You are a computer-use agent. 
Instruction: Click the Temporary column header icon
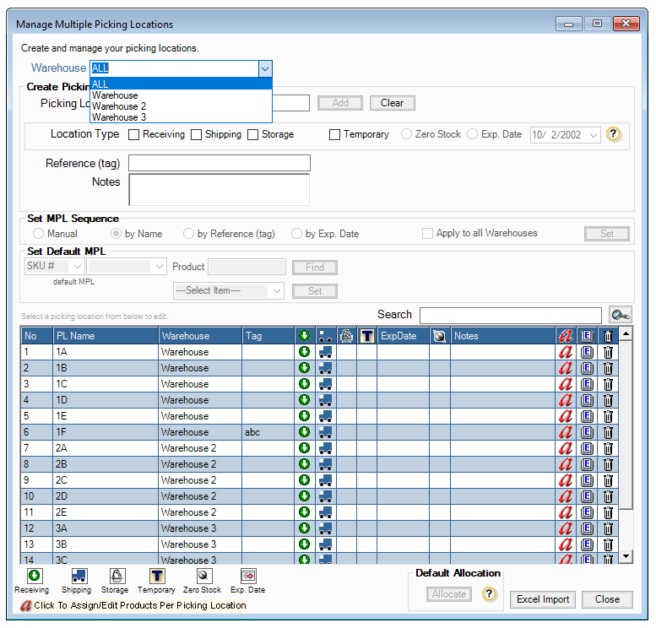(x=367, y=336)
